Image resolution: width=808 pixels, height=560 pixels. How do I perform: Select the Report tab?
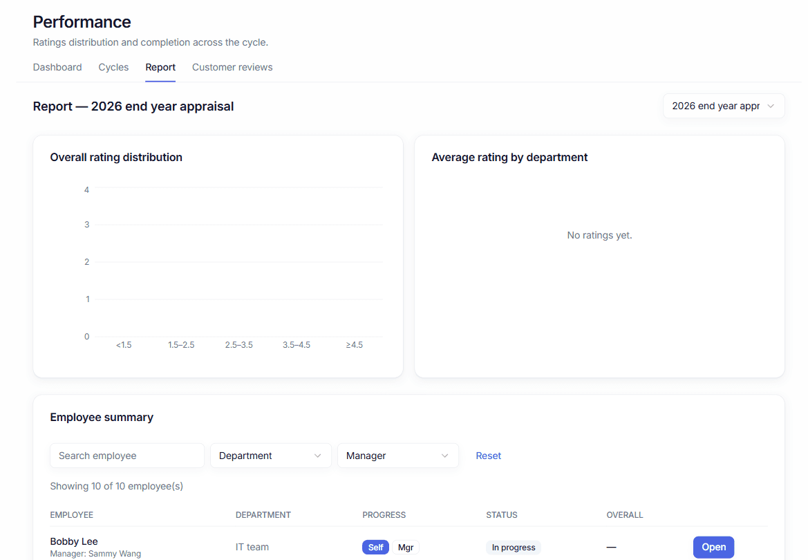(x=160, y=67)
